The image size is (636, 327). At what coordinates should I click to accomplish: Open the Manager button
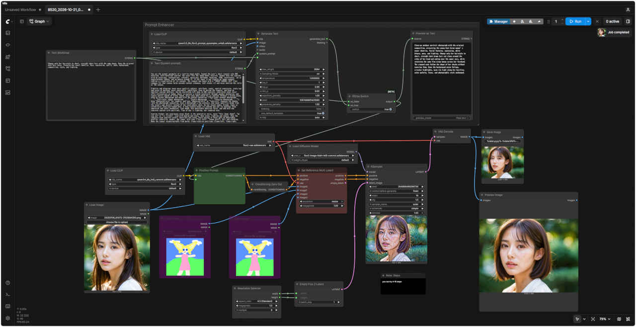click(497, 21)
